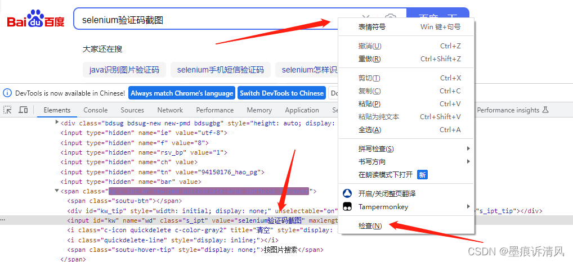
Task: Click Always match Chrome's language button
Action: coord(182,93)
